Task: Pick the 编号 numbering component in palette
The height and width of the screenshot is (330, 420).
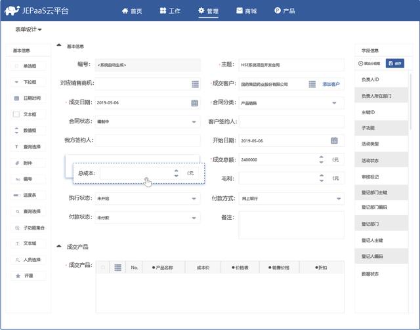Action: (28, 179)
